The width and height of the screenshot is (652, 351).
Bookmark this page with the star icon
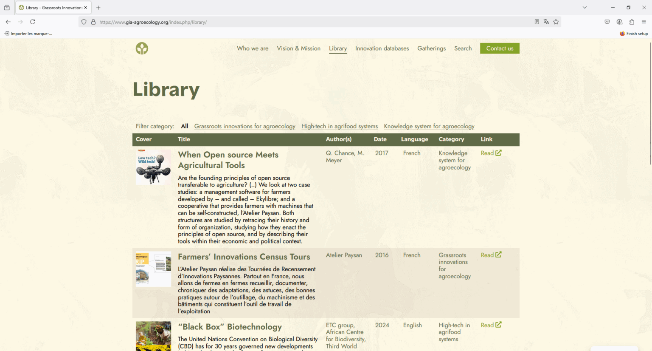[556, 22]
